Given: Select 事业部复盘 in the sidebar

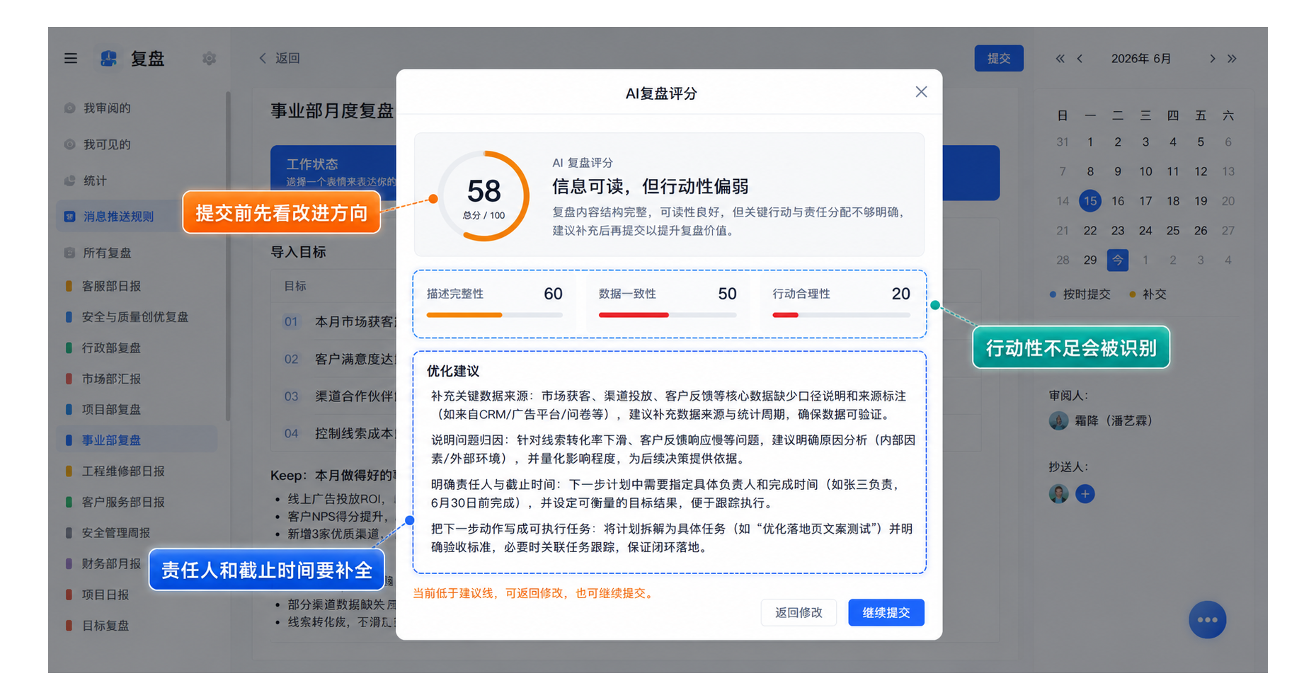Looking at the screenshot, I should [x=138, y=440].
